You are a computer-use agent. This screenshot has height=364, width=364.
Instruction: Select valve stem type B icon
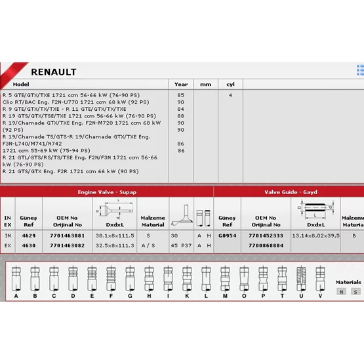tap(35, 279)
